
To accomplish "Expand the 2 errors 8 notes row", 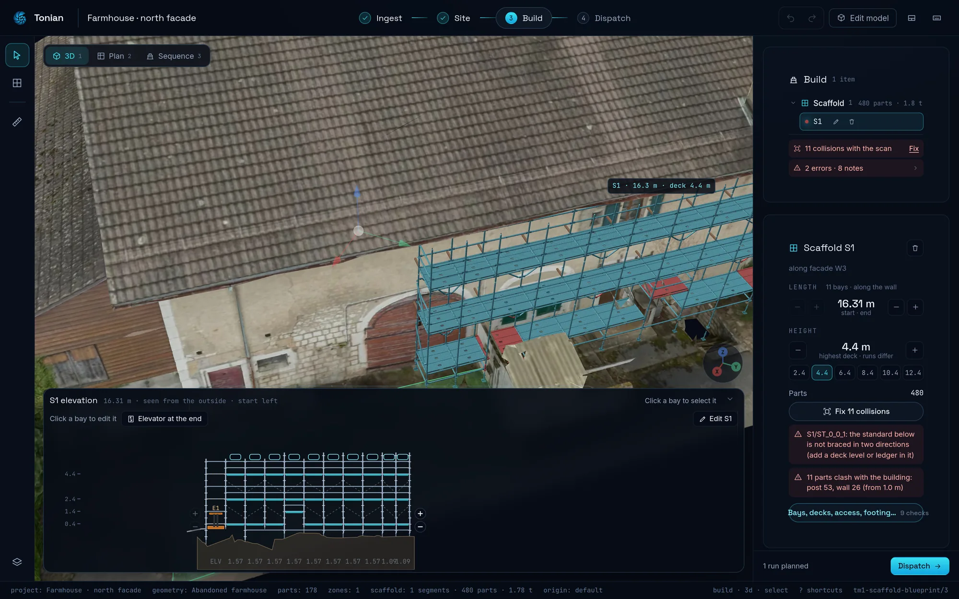I will pyautogui.click(x=856, y=168).
